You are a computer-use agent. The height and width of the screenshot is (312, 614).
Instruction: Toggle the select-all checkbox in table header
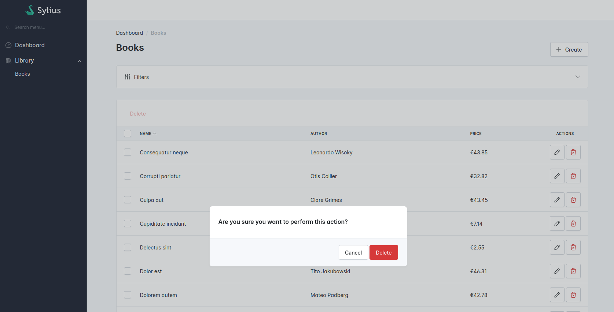pos(128,134)
